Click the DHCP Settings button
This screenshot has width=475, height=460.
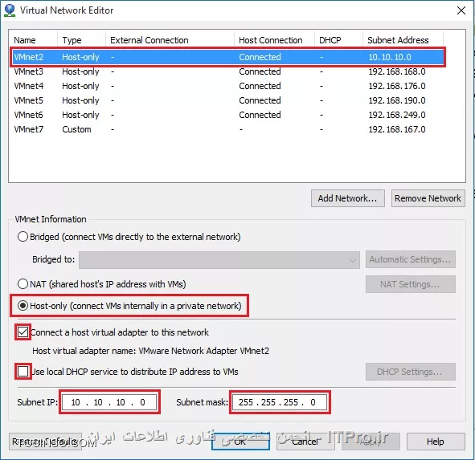410,372
